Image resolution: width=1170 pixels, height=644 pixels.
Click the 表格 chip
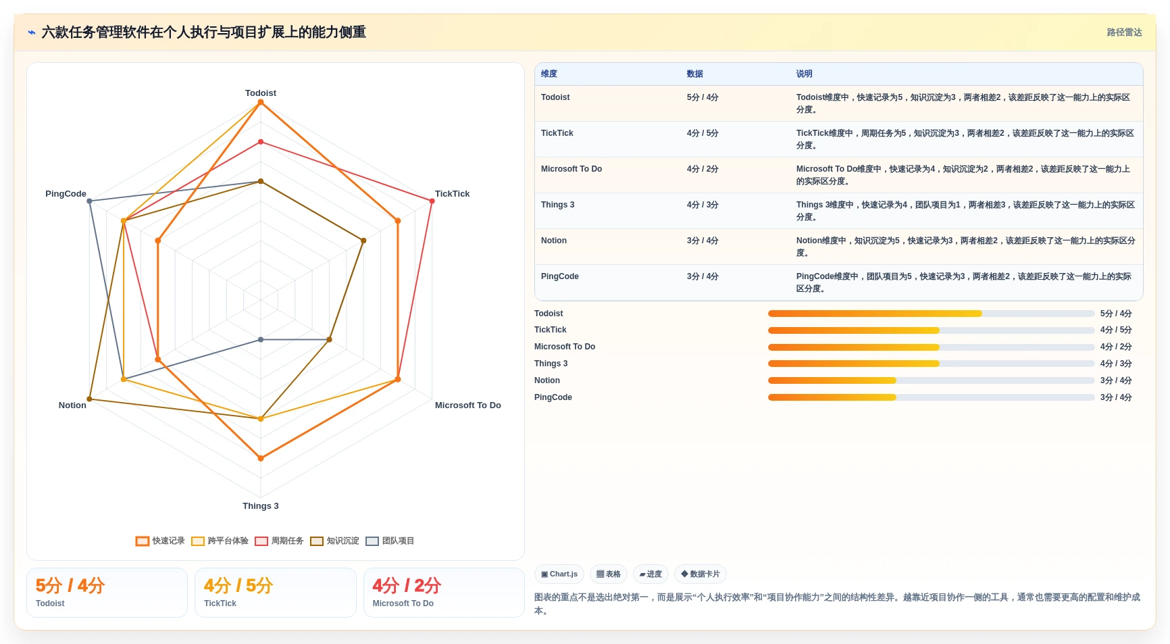(x=609, y=574)
